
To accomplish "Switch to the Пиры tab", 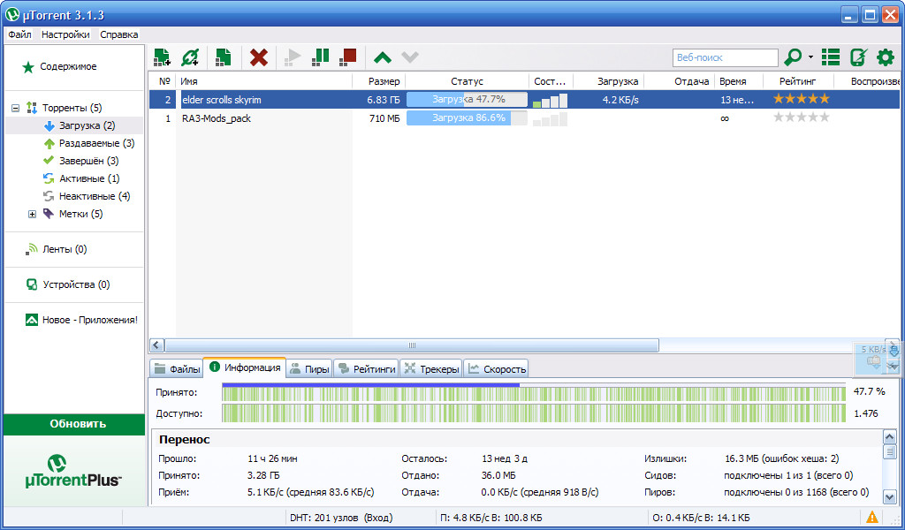I will (x=309, y=369).
